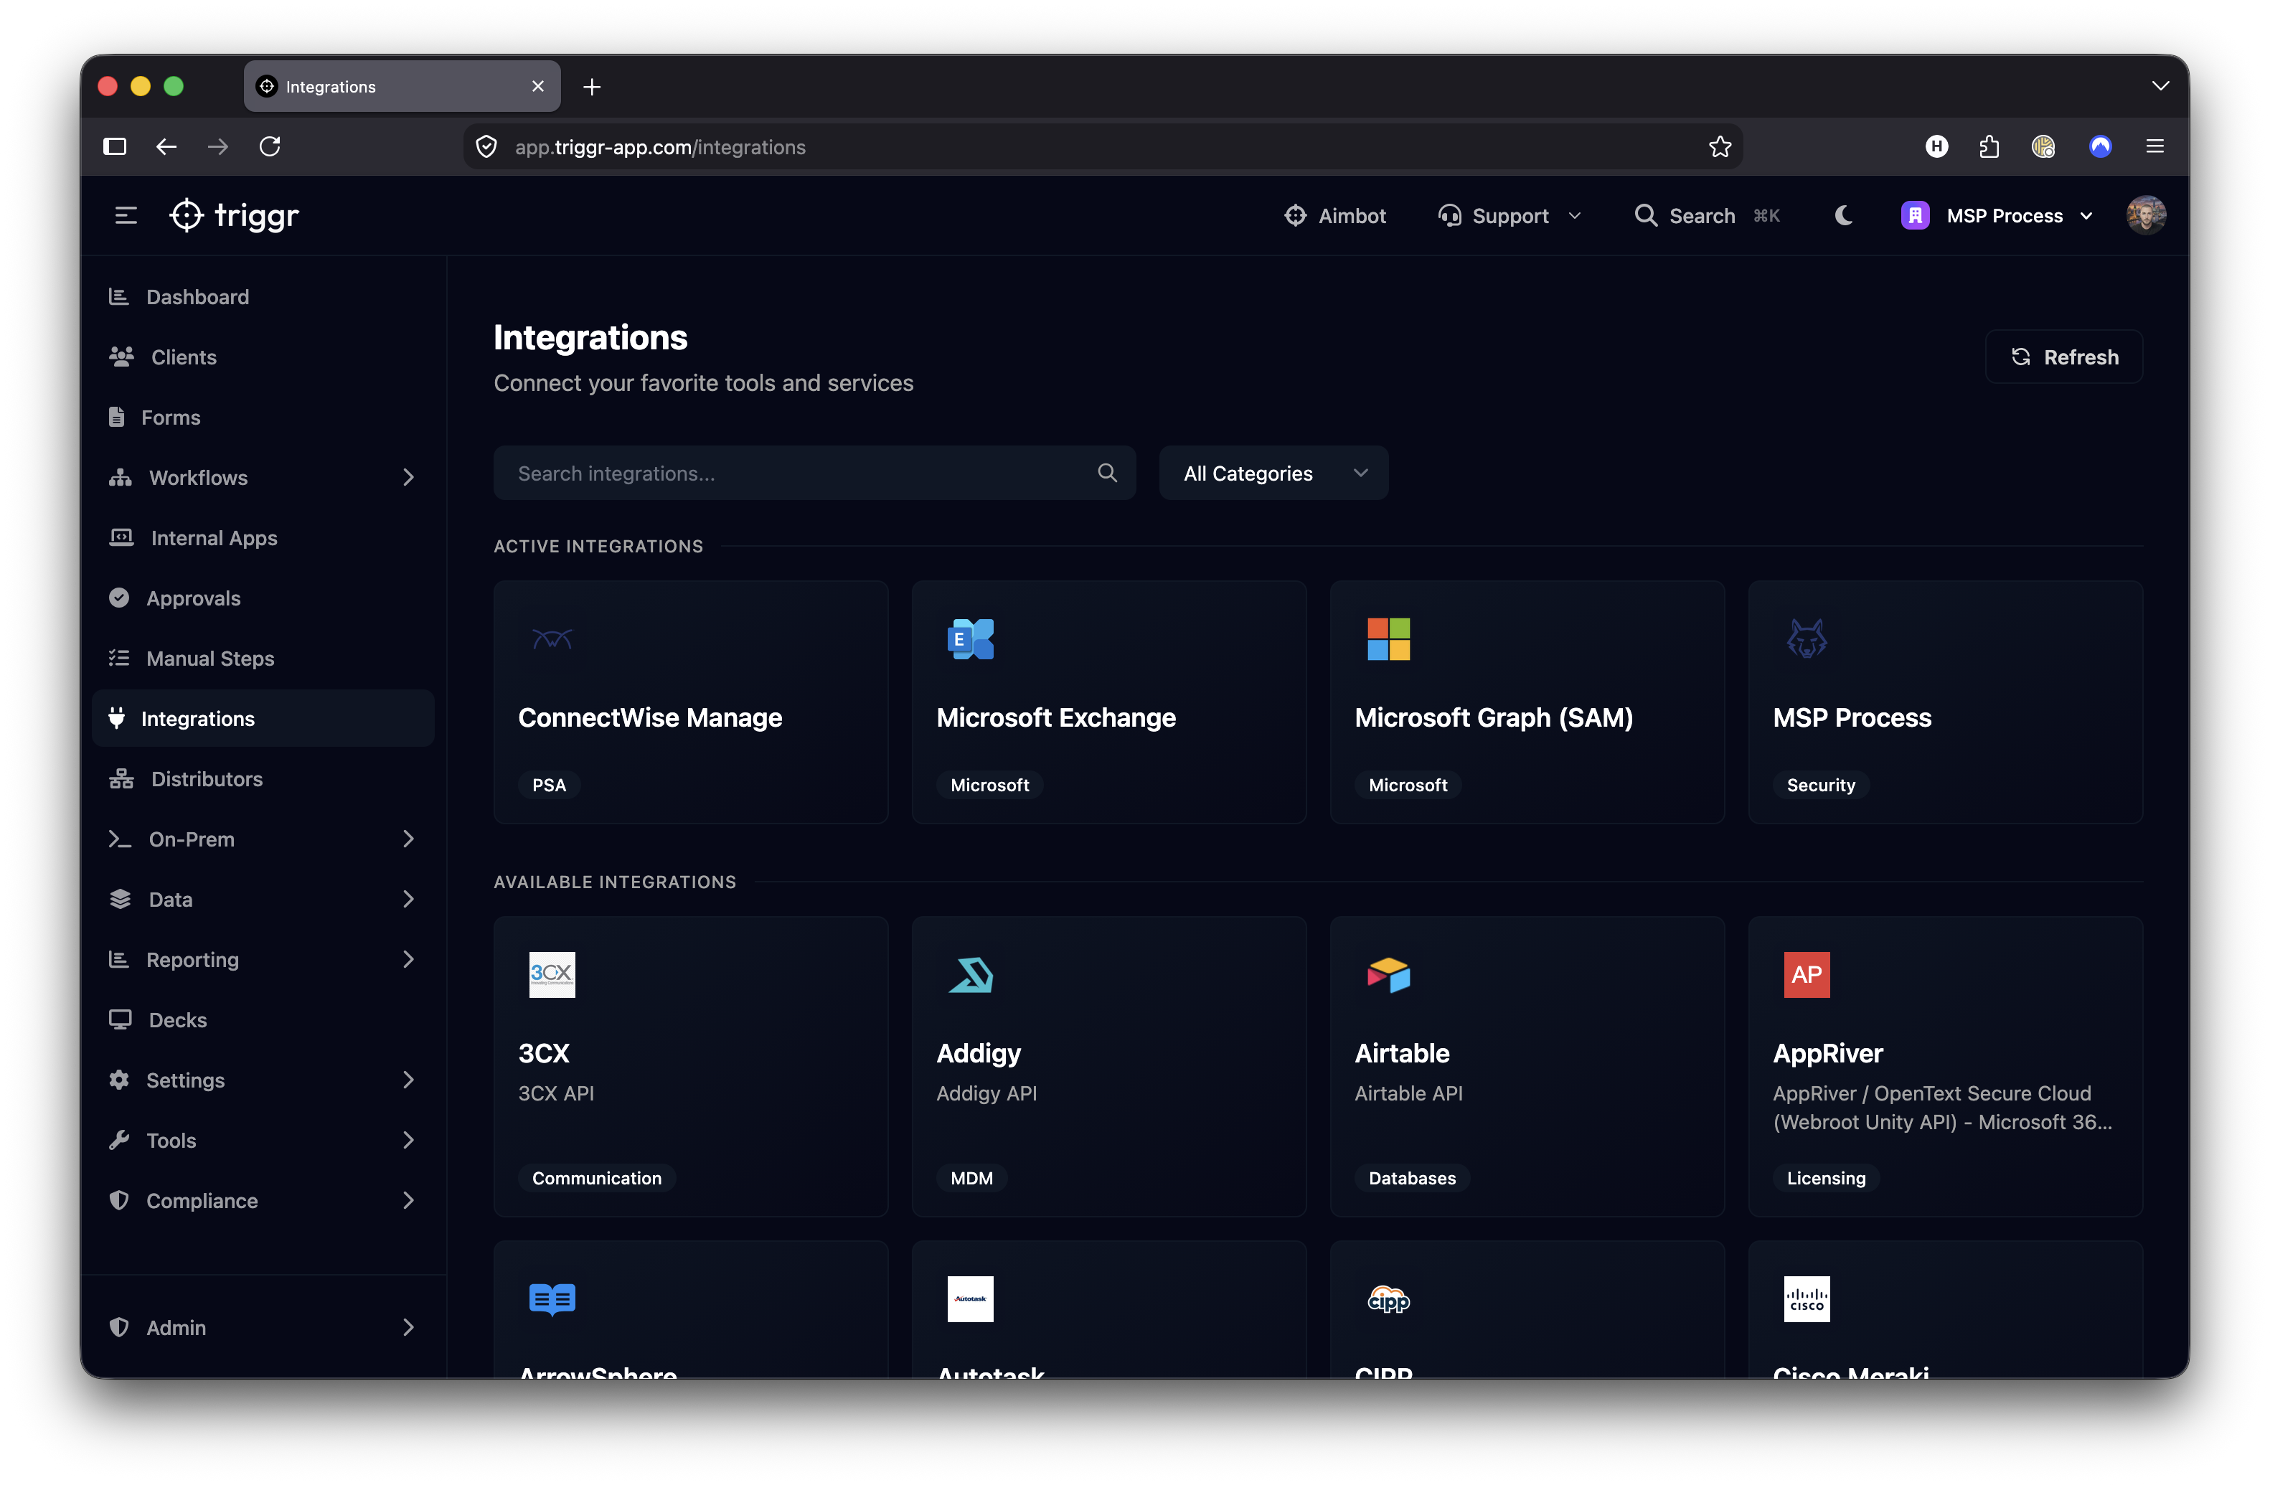Viewport: 2270px width, 1485px height.
Task: Expand On-Prem submenu chevron
Action: (x=408, y=839)
